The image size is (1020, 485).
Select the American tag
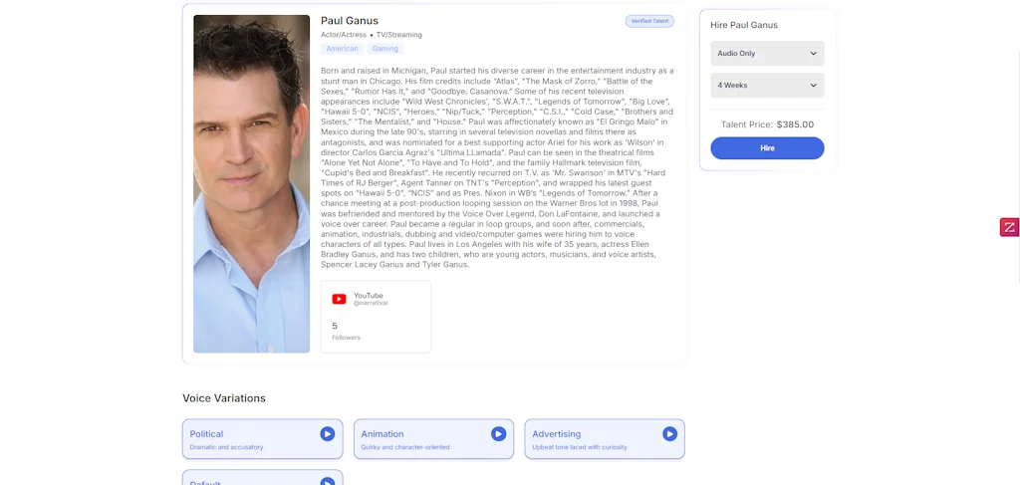click(x=343, y=49)
